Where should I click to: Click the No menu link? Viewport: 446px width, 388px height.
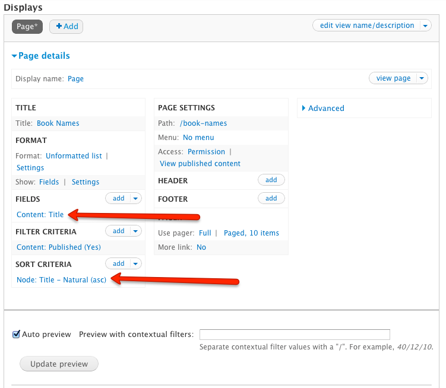198,138
